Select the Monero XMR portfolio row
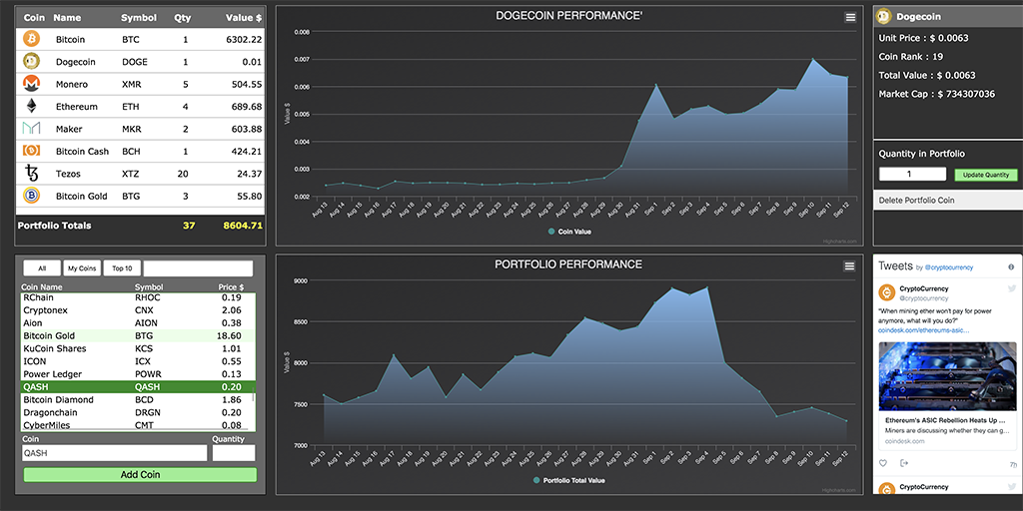This screenshot has width=1023, height=511. (x=140, y=84)
